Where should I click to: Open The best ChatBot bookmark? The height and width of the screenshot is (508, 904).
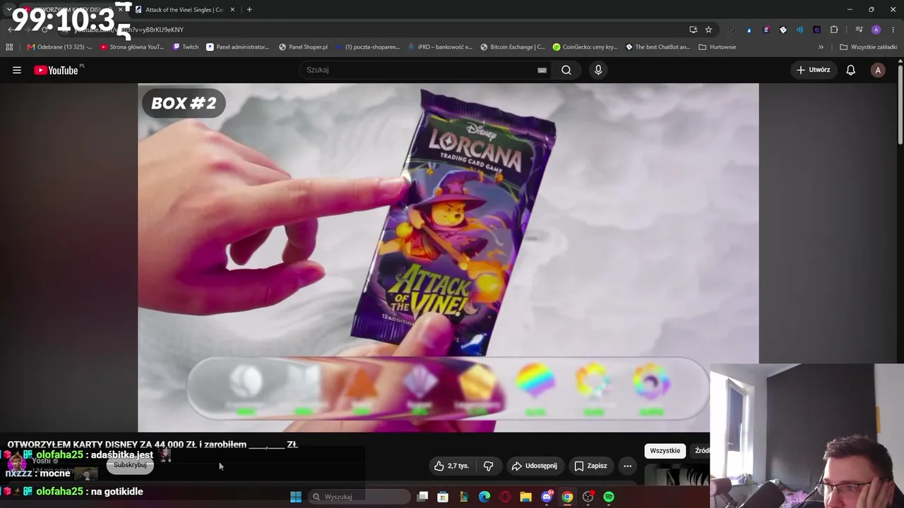658,47
